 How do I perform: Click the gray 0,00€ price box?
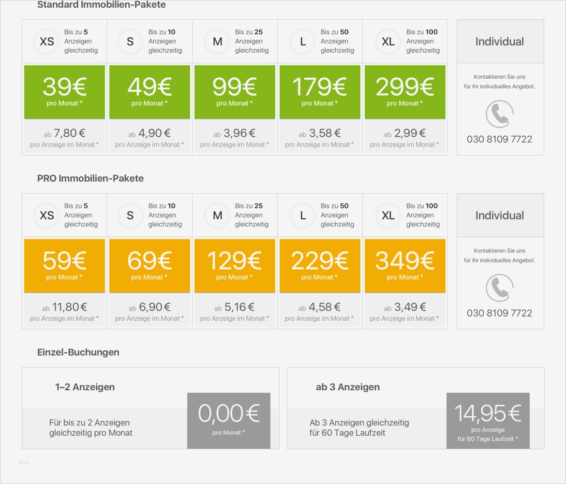229,420
